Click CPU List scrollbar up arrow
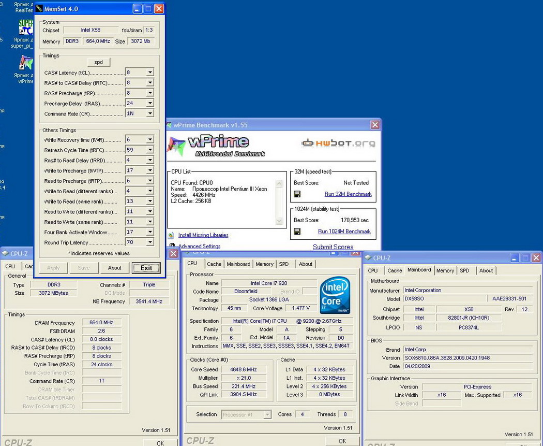This screenshot has width=543, height=446. coord(279,184)
